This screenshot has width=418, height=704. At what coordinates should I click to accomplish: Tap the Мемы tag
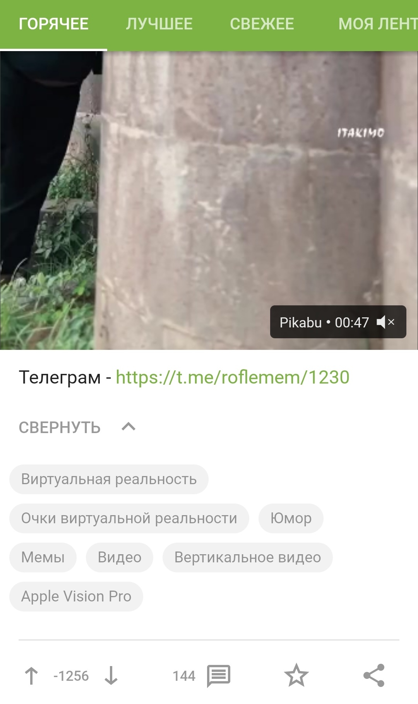[x=43, y=557]
